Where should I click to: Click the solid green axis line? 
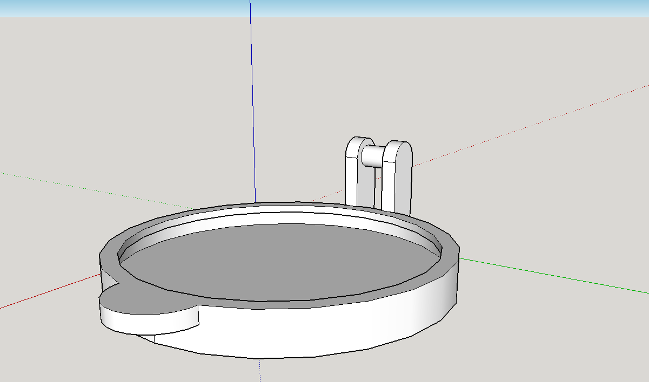tap(554, 276)
